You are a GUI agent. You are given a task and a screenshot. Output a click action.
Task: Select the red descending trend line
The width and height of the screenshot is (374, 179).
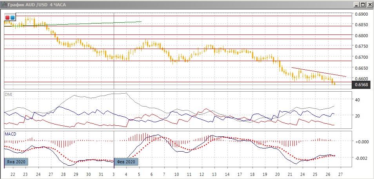tap(318, 72)
